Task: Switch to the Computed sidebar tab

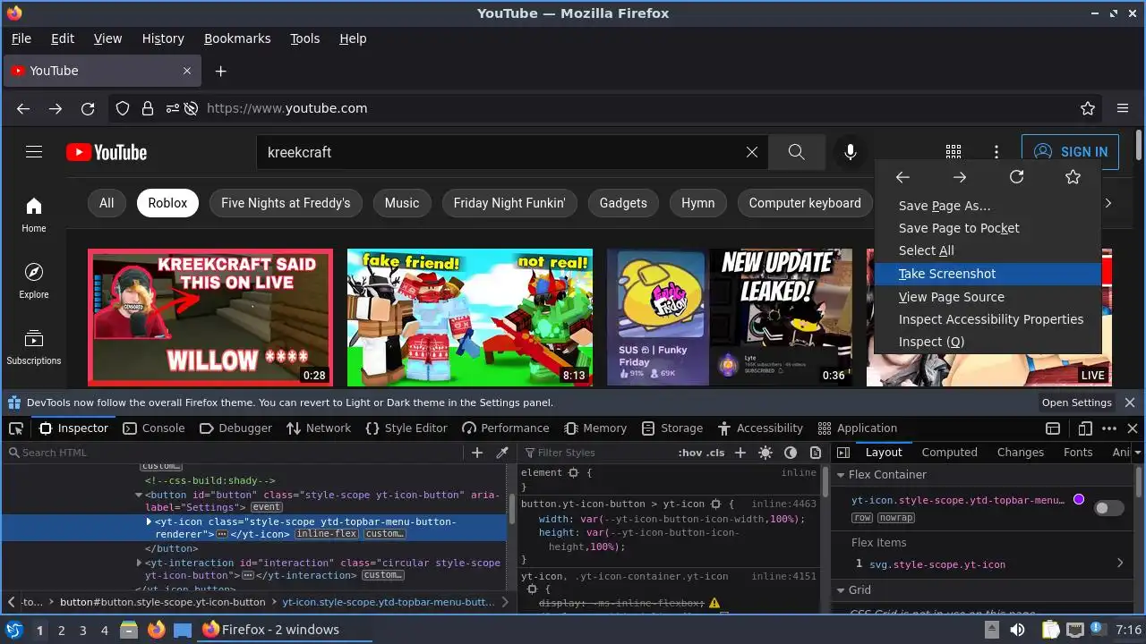Action: point(949,453)
